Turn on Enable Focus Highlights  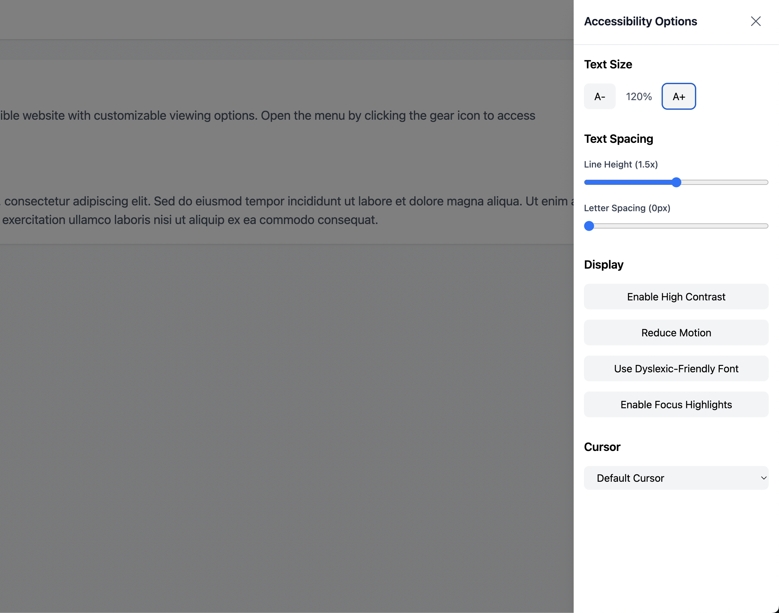pyautogui.click(x=676, y=404)
